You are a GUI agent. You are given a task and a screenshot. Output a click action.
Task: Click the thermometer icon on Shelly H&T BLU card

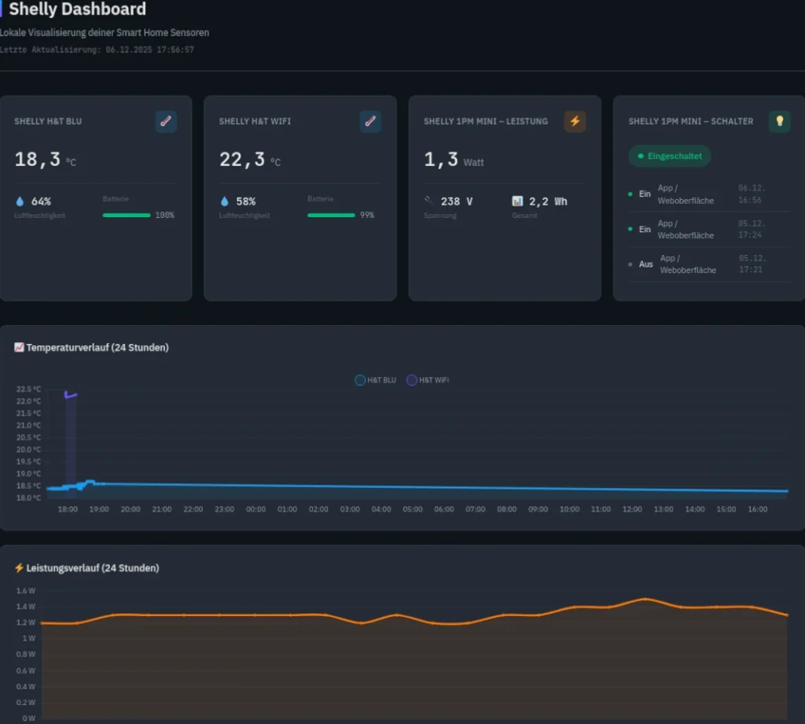click(165, 122)
